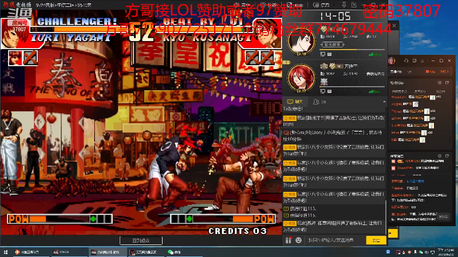The image size is (458, 257).
Task: Click first player's monitor device icon
Action: (323, 54)
